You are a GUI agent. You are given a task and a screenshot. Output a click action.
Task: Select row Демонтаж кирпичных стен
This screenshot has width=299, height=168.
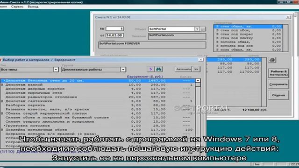click(x=98, y=93)
